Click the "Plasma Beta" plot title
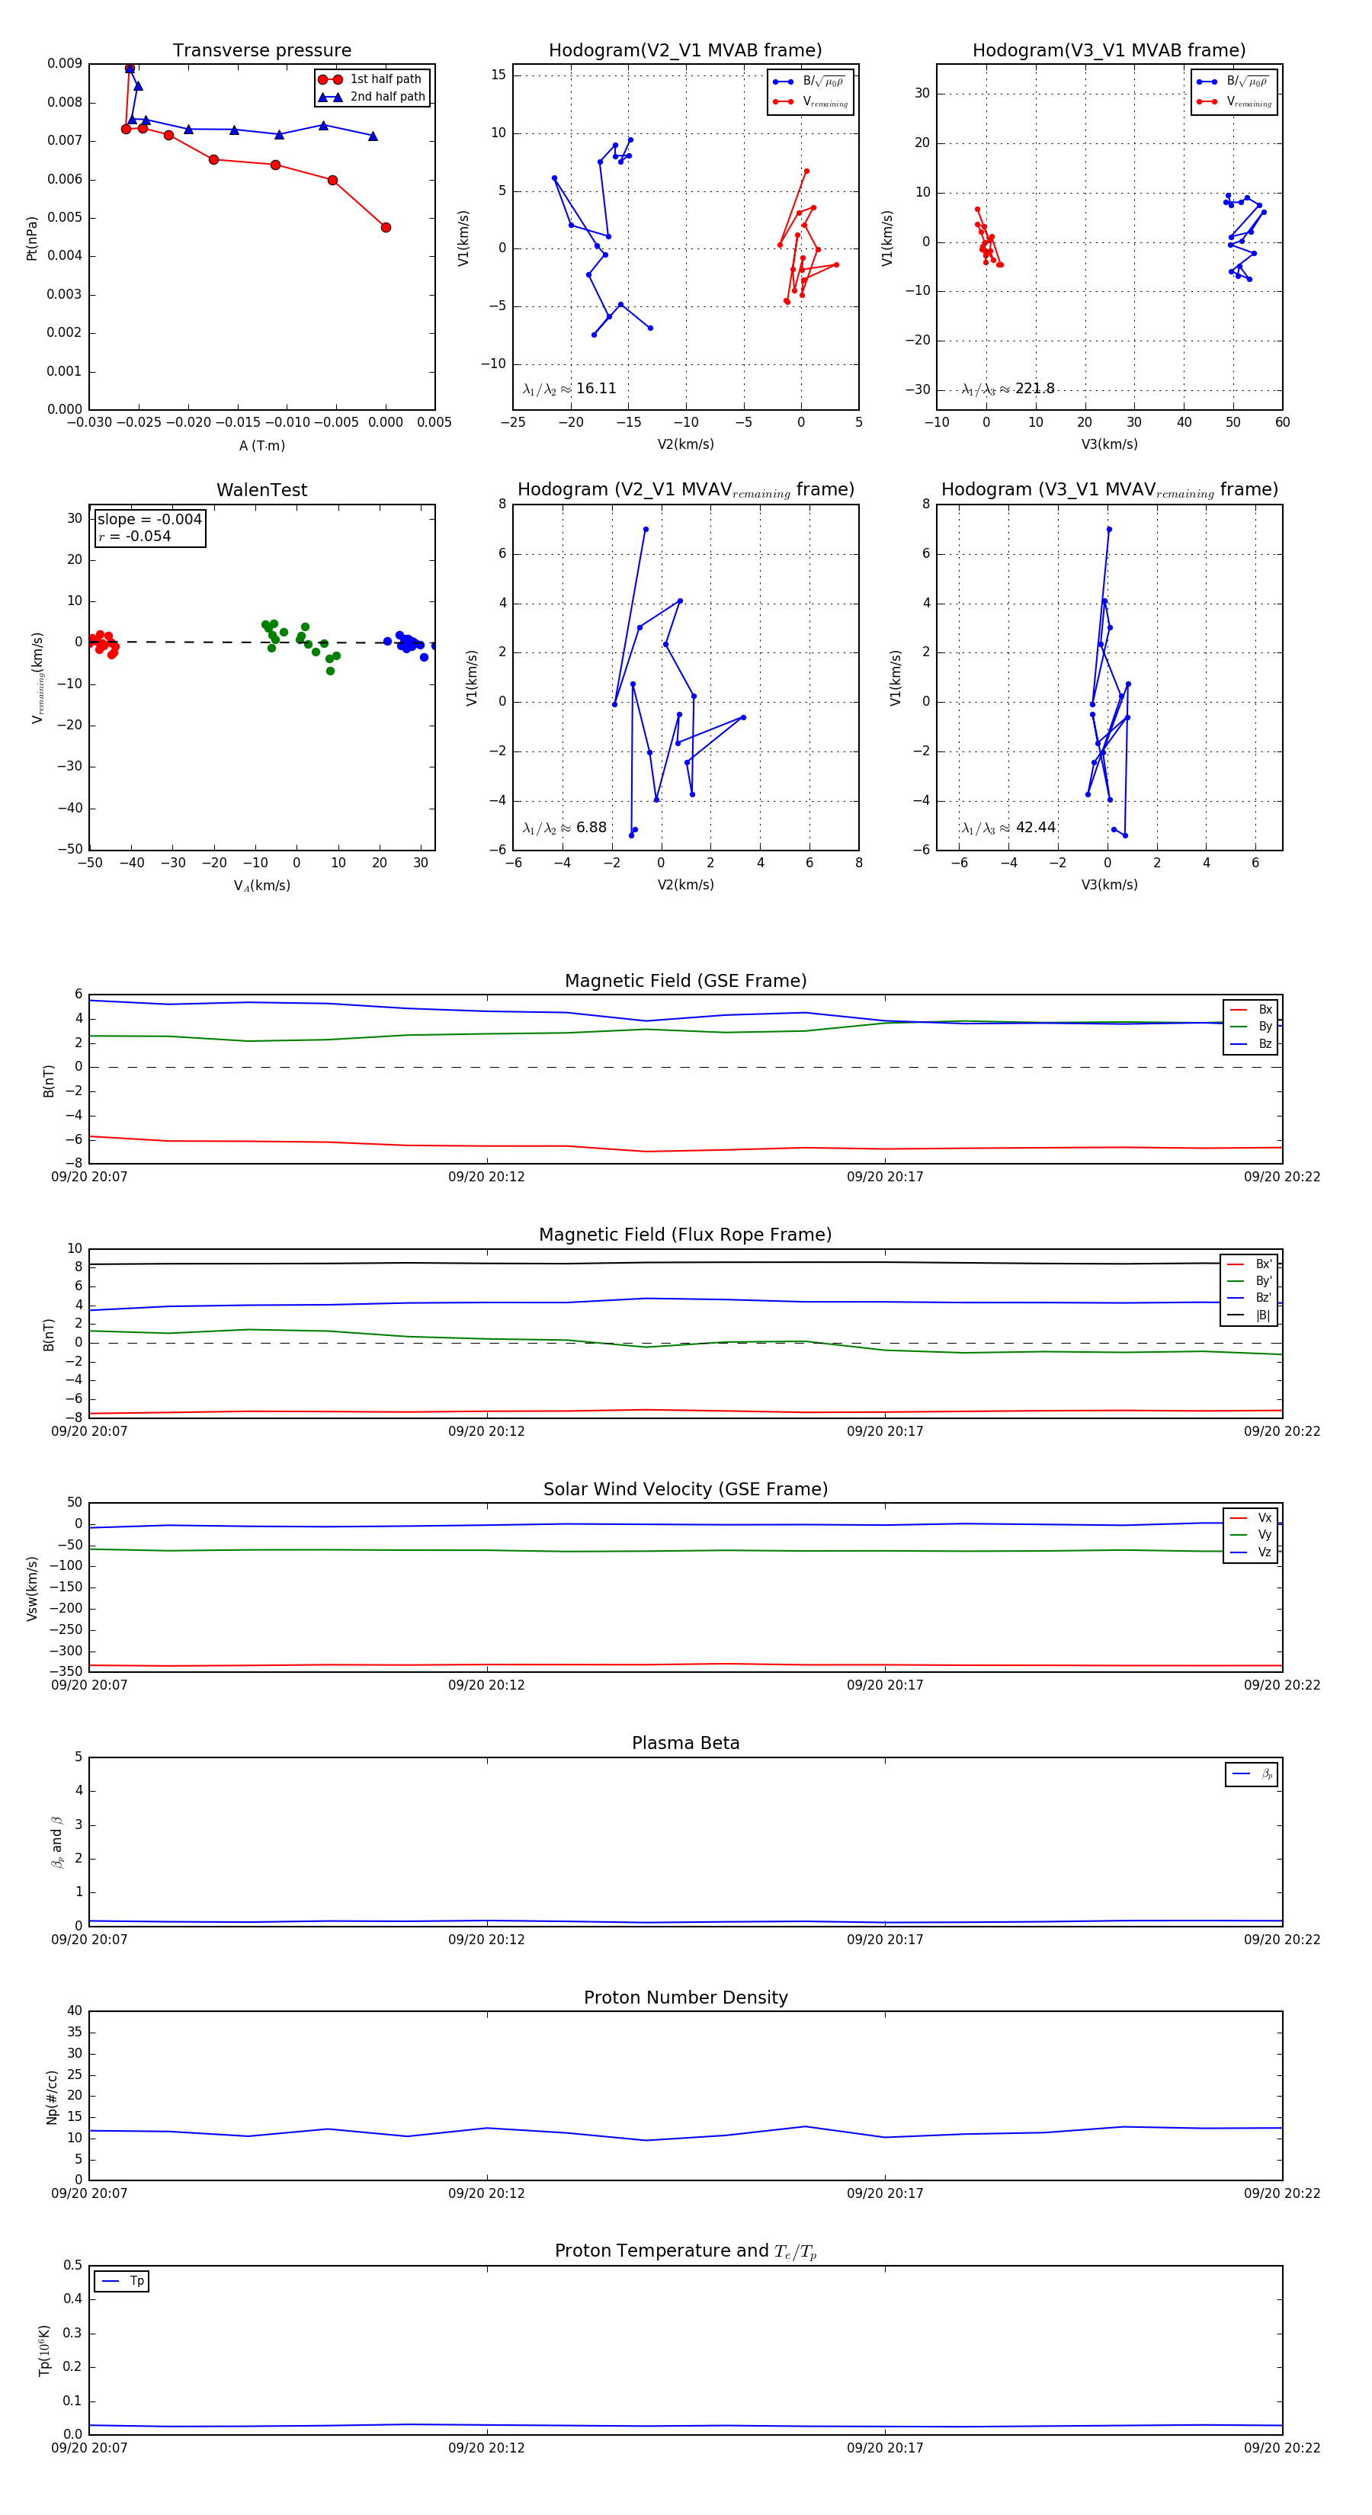This screenshot has height=2515, width=1372. coord(685,1743)
